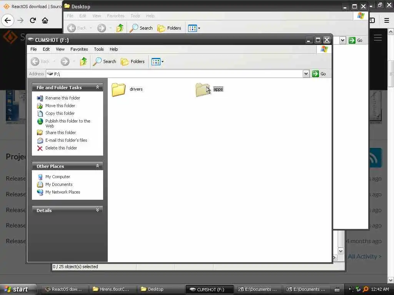Click the F:\ address field
Image resolution: width=394 pixels, height=295 pixels.
click(175, 74)
